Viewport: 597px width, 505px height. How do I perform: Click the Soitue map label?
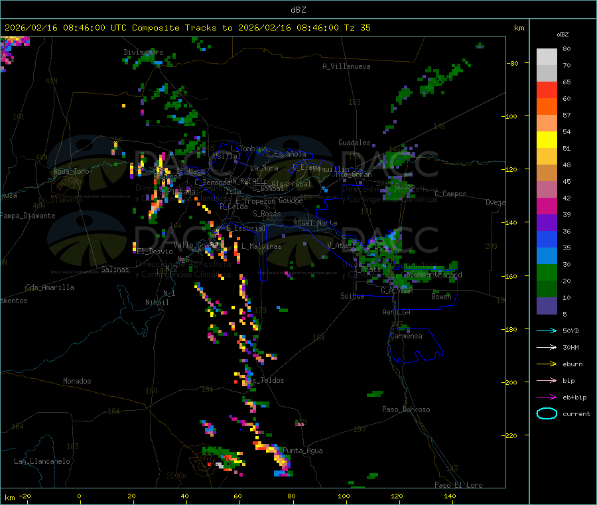click(x=352, y=296)
